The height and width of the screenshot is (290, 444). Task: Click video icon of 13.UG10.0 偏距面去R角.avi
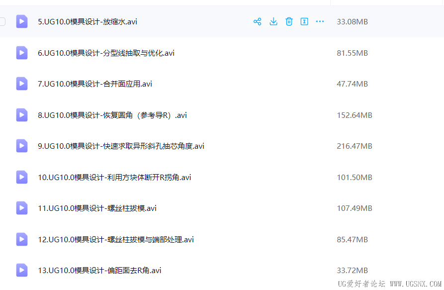[22, 270]
